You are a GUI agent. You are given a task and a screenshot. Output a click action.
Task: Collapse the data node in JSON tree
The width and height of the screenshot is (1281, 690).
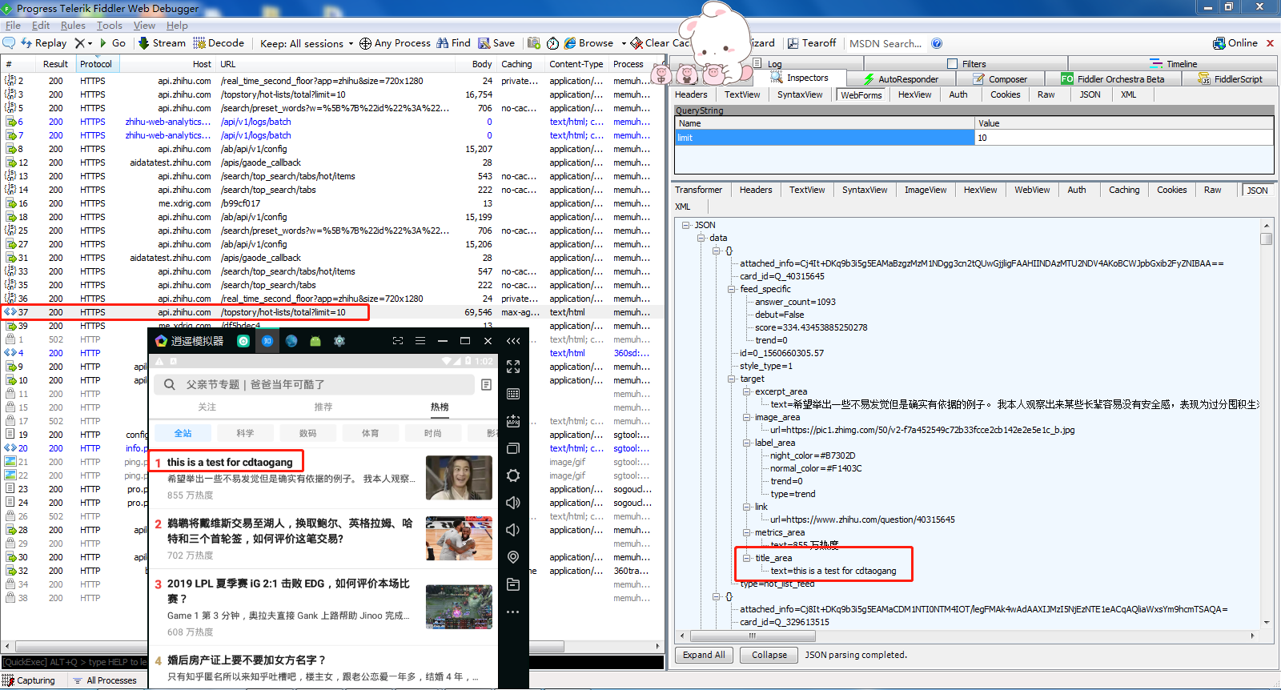click(701, 238)
